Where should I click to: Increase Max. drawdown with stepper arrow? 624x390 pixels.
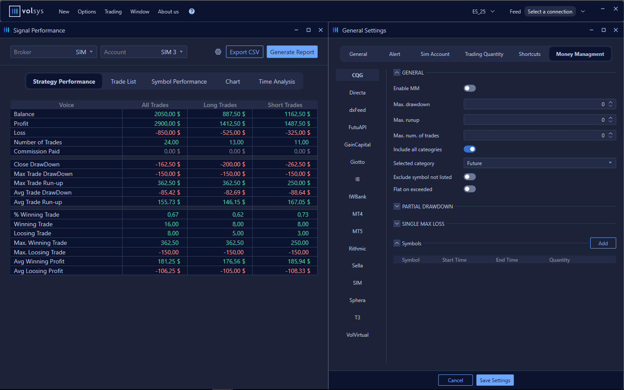point(611,102)
